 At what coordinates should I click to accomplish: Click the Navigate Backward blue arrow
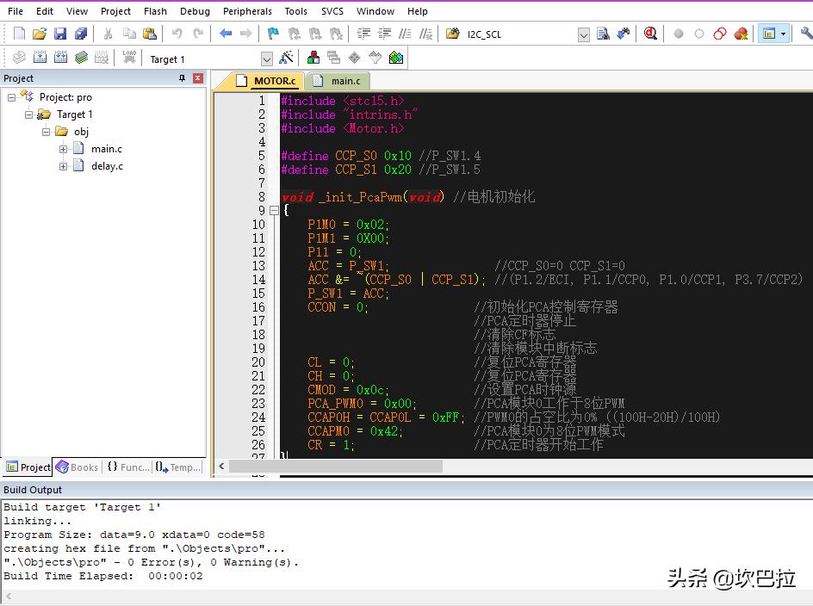point(226,34)
